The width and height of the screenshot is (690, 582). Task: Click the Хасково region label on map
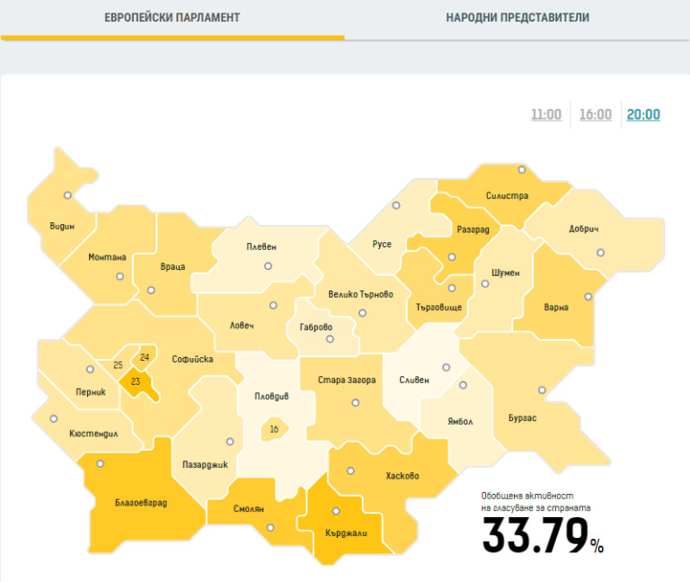pyautogui.click(x=402, y=477)
